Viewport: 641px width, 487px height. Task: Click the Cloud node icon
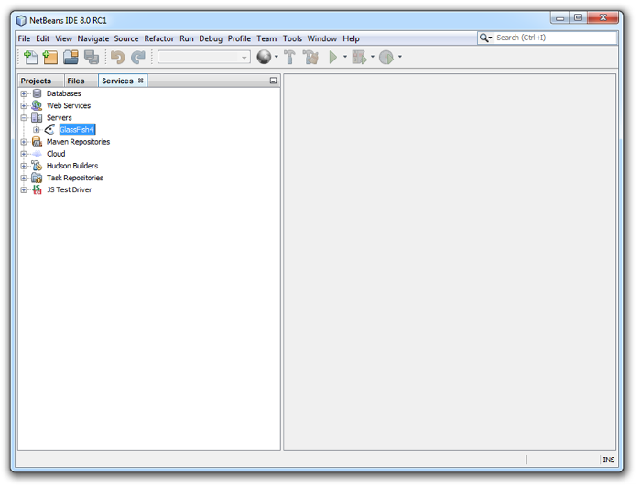click(x=37, y=154)
